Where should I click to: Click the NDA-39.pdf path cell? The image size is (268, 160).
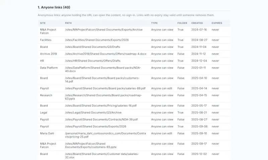[102, 120]
